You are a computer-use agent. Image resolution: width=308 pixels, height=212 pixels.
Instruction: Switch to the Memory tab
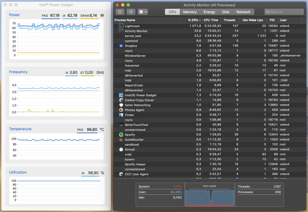click(x=190, y=12)
